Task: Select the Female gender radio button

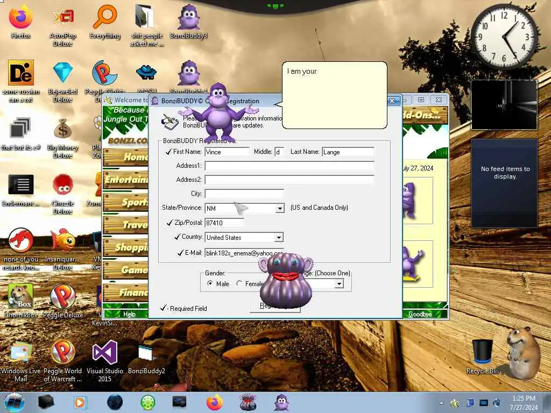Action: pos(239,283)
